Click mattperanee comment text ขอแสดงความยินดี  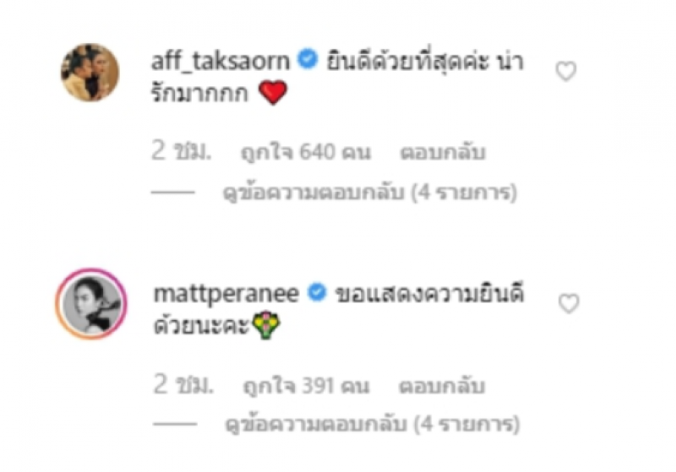pos(429,294)
